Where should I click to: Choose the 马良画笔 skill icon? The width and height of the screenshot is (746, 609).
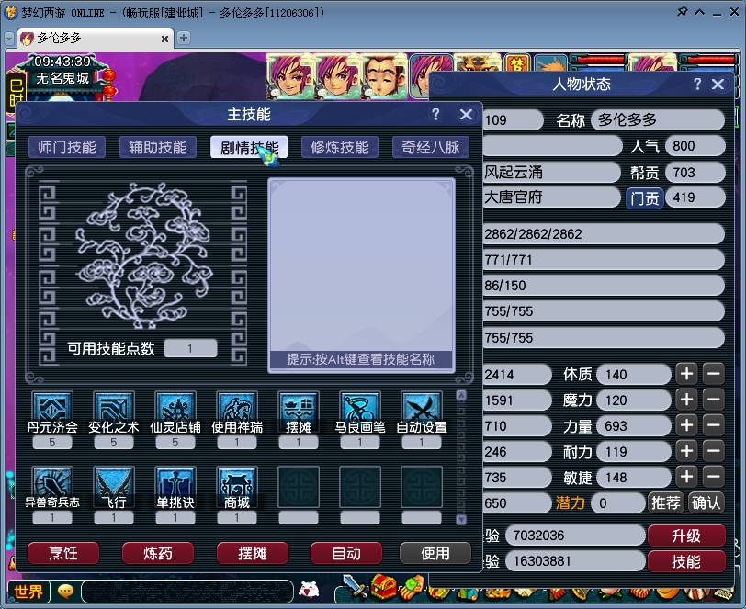[x=360, y=410]
